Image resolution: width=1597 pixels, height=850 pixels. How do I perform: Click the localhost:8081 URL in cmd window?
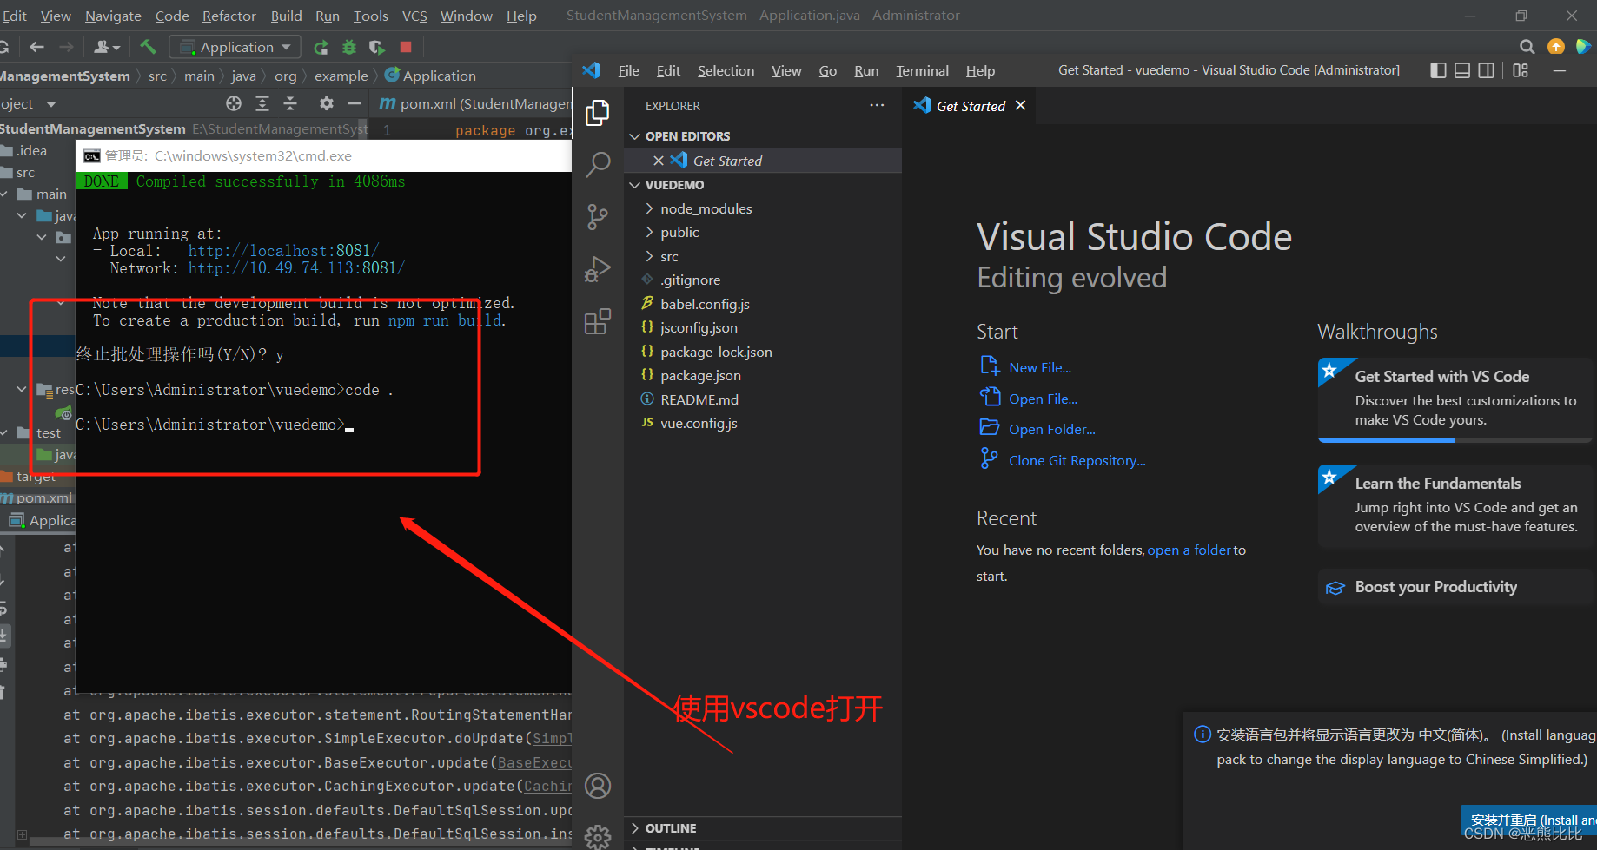[x=283, y=251]
